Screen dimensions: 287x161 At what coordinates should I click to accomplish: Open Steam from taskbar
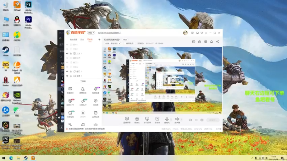pyautogui.click(x=26, y=158)
